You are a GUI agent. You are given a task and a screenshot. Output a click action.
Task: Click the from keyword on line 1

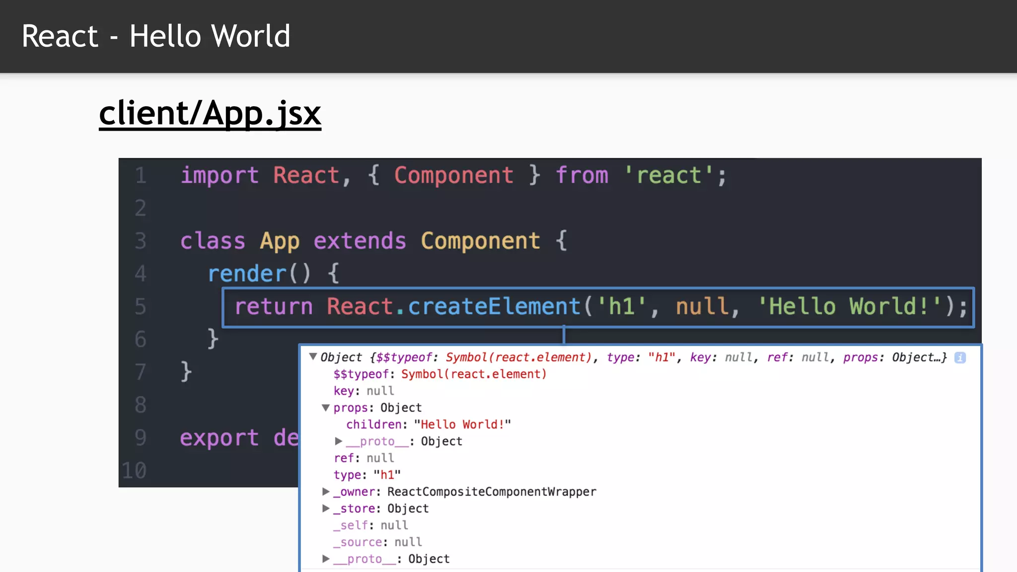tap(582, 175)
